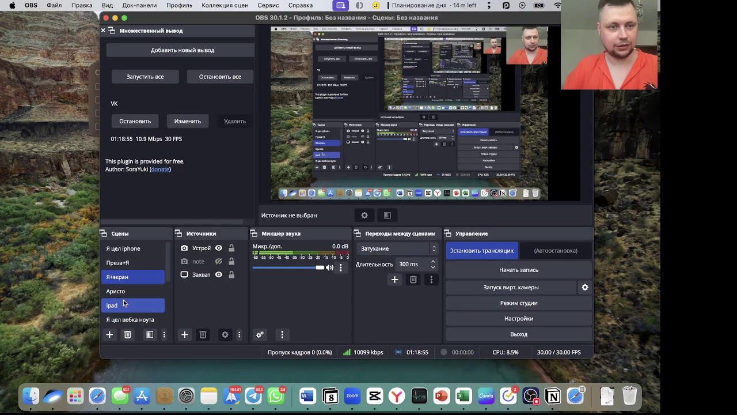The image size is (737, 415).
Task: Open Настройки in Управление panel
Action: (x=519, y=318)
